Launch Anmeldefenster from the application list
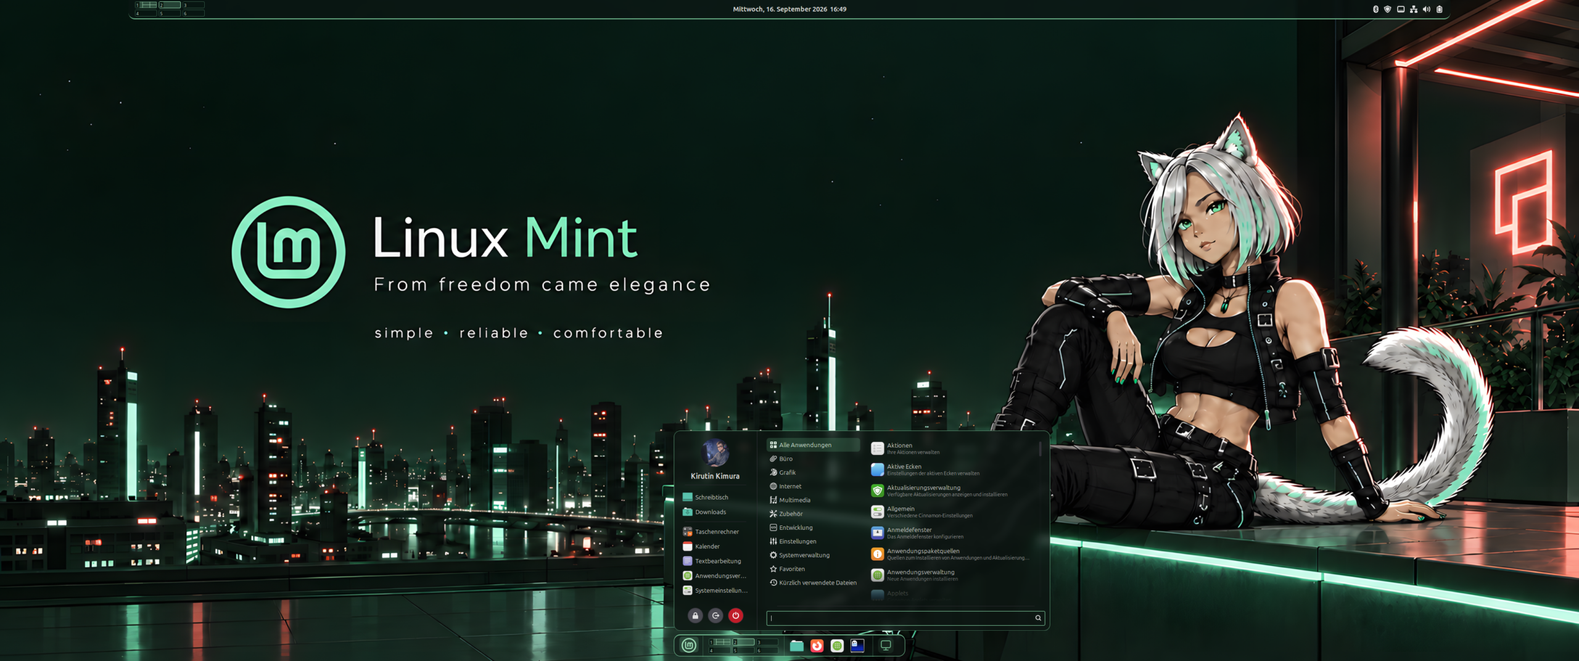Viewport: 1579px width, 661px height. [x=952, y=533]
